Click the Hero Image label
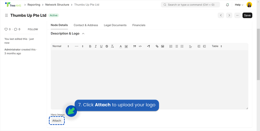 58,114
